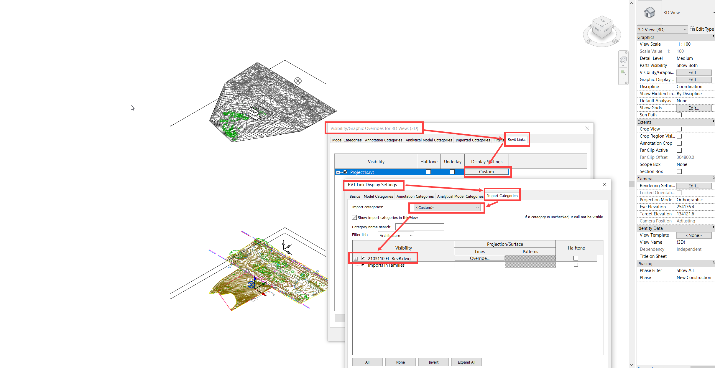Viewport: 715px width, 368px height.
Task: Select the Zoom Region icon on navigation bar
Action: click(x=623, y=72)
